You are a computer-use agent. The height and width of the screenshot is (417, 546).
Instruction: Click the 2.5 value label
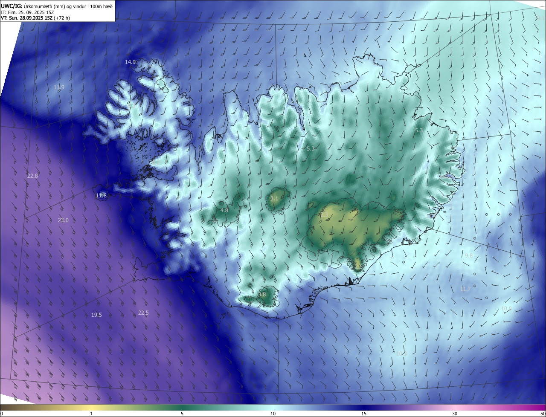(x=358, y=266)
